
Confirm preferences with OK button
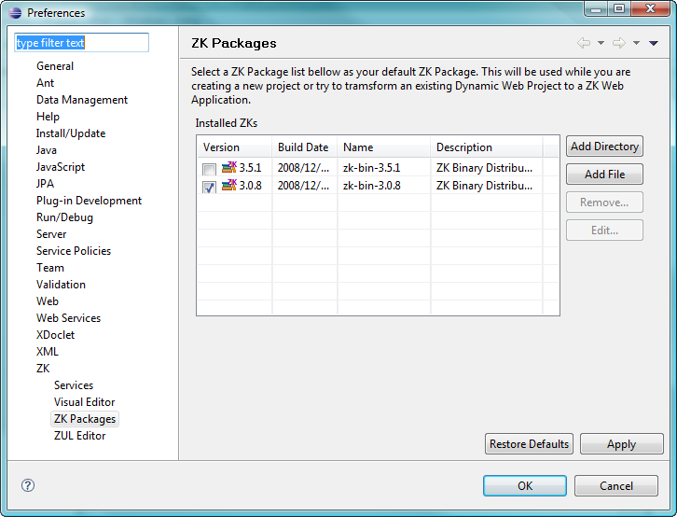coord(525,486)
